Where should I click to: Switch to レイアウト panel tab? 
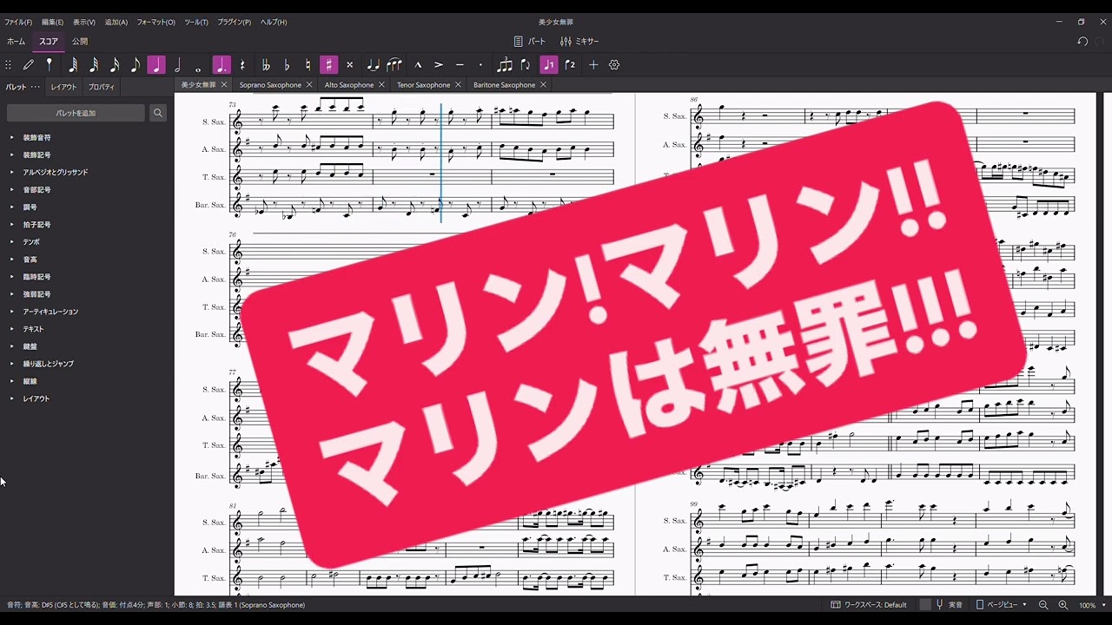coord(63,87)
